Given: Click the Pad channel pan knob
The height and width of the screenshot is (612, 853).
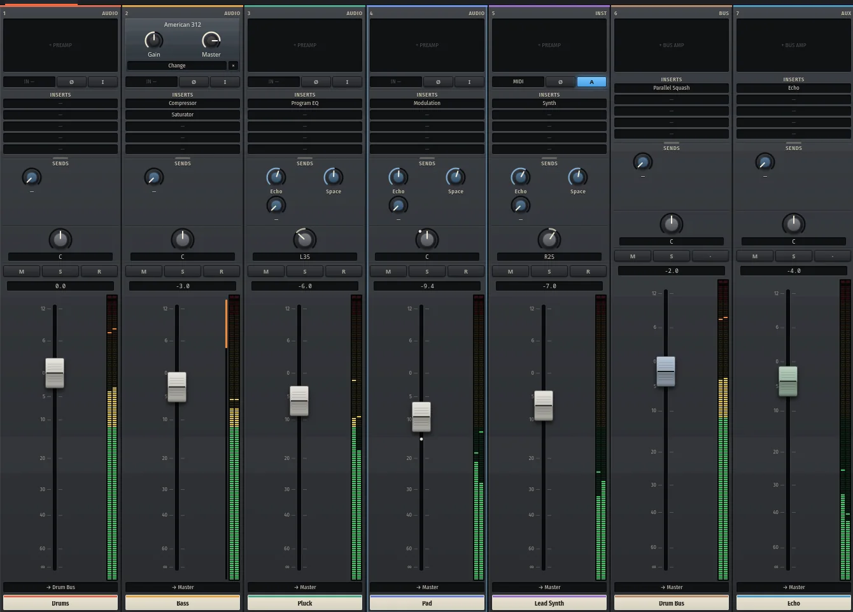Looking at the screenshot, I should click(x=427, y=239).
